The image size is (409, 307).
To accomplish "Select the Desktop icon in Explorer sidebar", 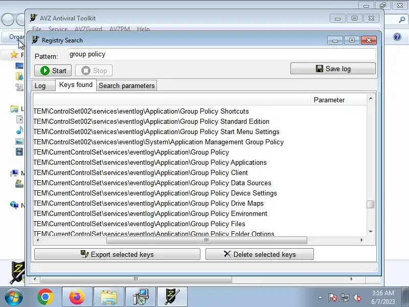I will 19,65.
